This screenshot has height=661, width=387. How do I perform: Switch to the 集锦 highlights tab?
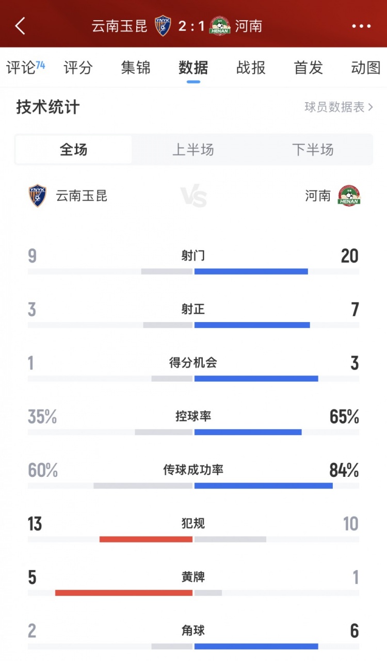(136, 68)
